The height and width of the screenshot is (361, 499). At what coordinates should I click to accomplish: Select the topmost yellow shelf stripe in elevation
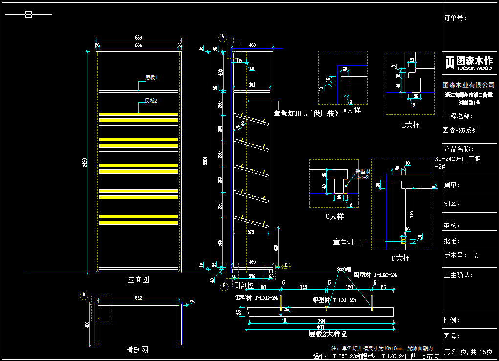[138, 114]
